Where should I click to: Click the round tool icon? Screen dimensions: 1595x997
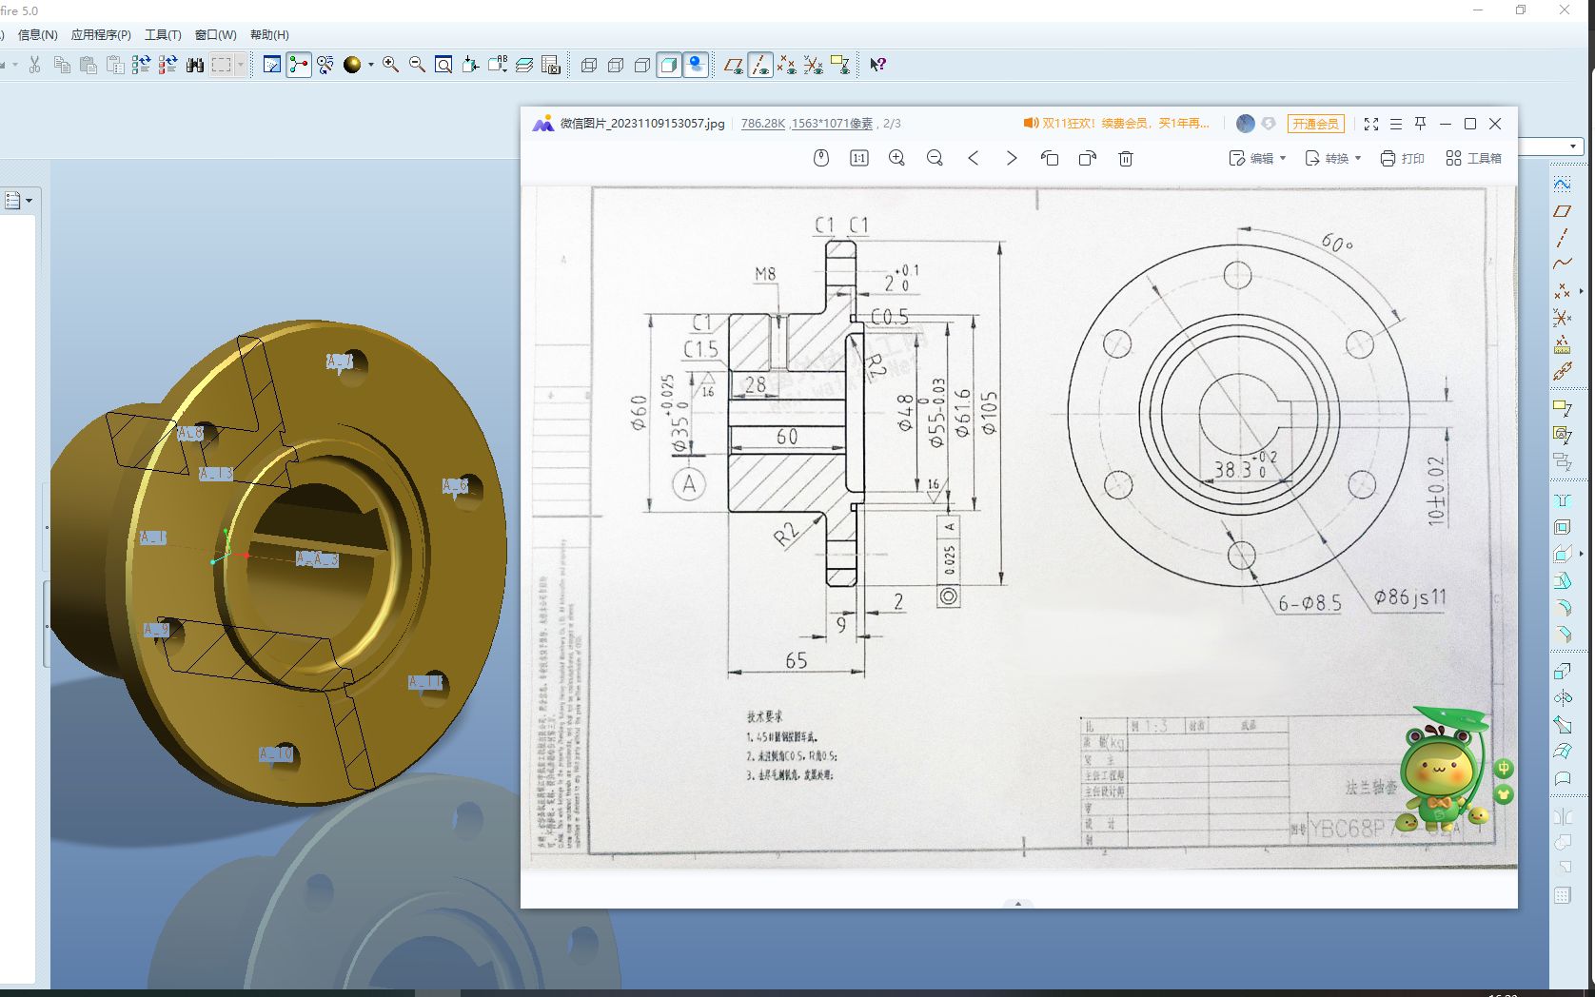pos(1562,607)
